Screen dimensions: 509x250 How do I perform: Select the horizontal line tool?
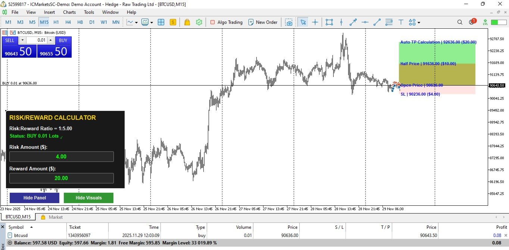pos(365,22)
